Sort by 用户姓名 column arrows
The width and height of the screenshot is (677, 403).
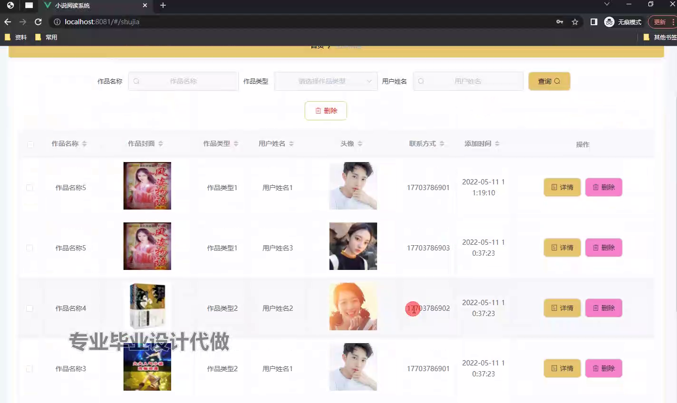point(291,144)
